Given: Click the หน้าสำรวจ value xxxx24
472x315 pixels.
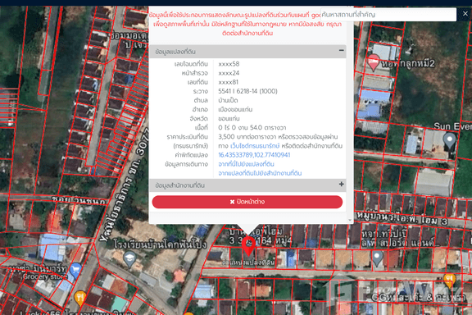Looking at the screenshot, I should (229, 73).
